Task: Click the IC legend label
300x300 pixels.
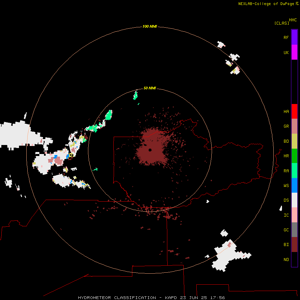Action: click(x=286, y=215)
